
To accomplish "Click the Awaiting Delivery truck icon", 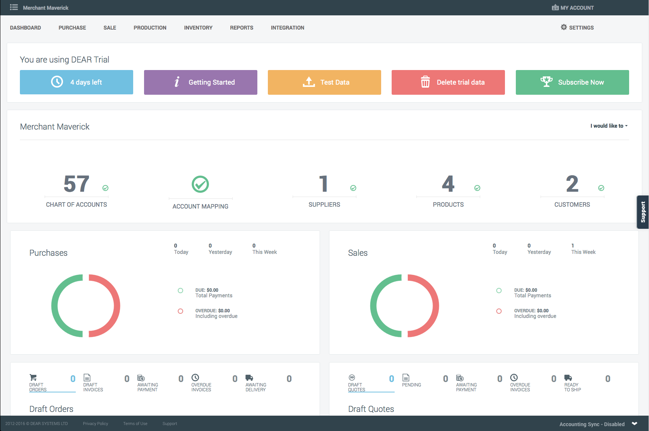I will click(x=249, y=377).
